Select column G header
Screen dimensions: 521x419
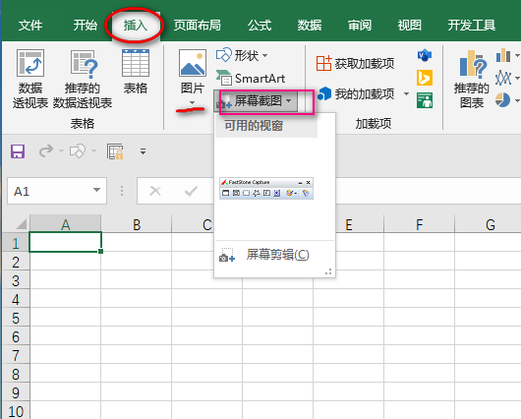(489, 224)
